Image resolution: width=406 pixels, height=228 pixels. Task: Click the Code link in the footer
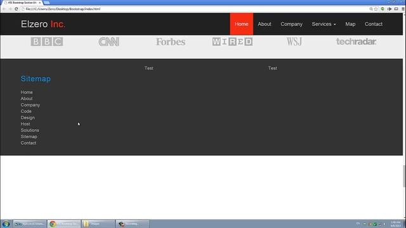pyautogui.click(x=26, y=111)
